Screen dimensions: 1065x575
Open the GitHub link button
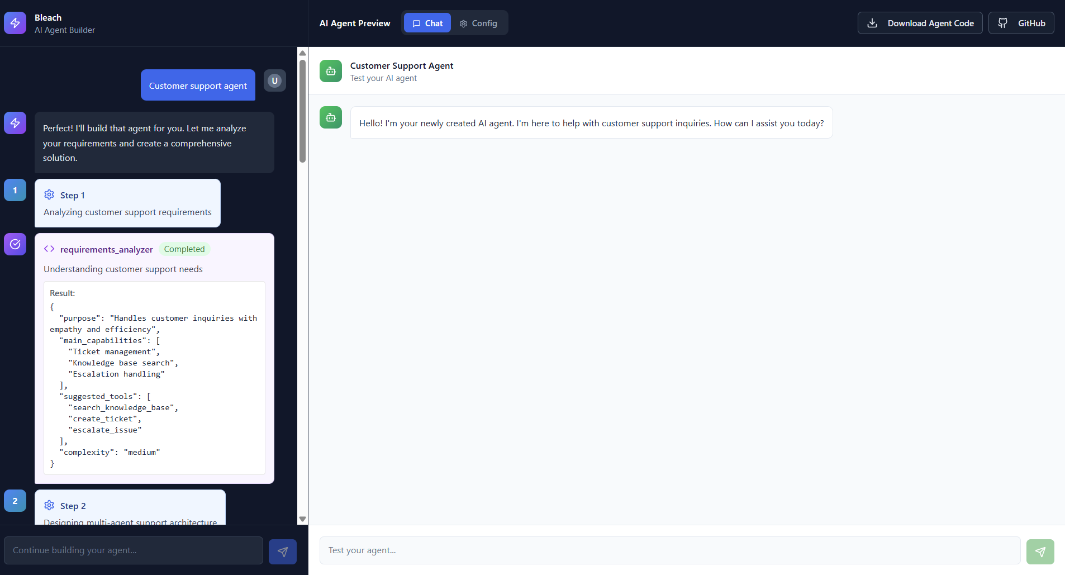click(x=1021, y=23)
